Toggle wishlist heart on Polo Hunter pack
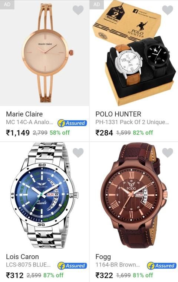This screenshot has height=282, width=178. (168, 10)
